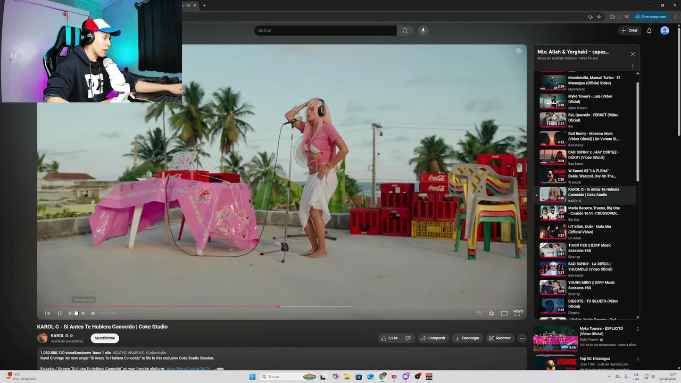Dislike the video with thumbs down
Screen dimensions: 681x383
tap(408, 338)
